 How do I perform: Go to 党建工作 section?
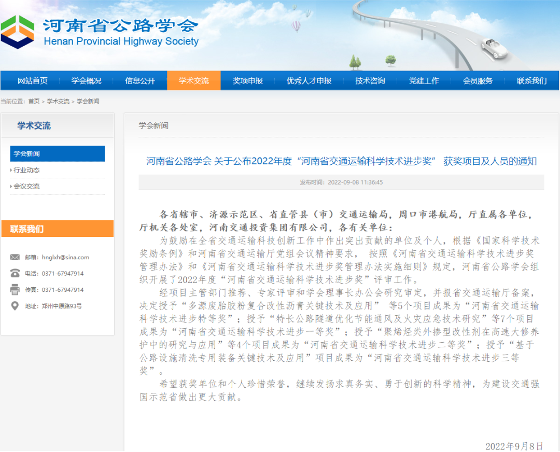pyautogui.click(x=424, y=81)
